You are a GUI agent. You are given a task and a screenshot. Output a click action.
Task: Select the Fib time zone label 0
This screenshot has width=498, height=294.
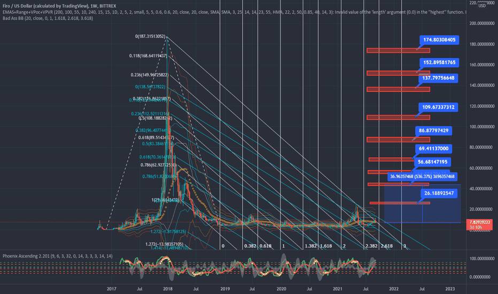223,246
